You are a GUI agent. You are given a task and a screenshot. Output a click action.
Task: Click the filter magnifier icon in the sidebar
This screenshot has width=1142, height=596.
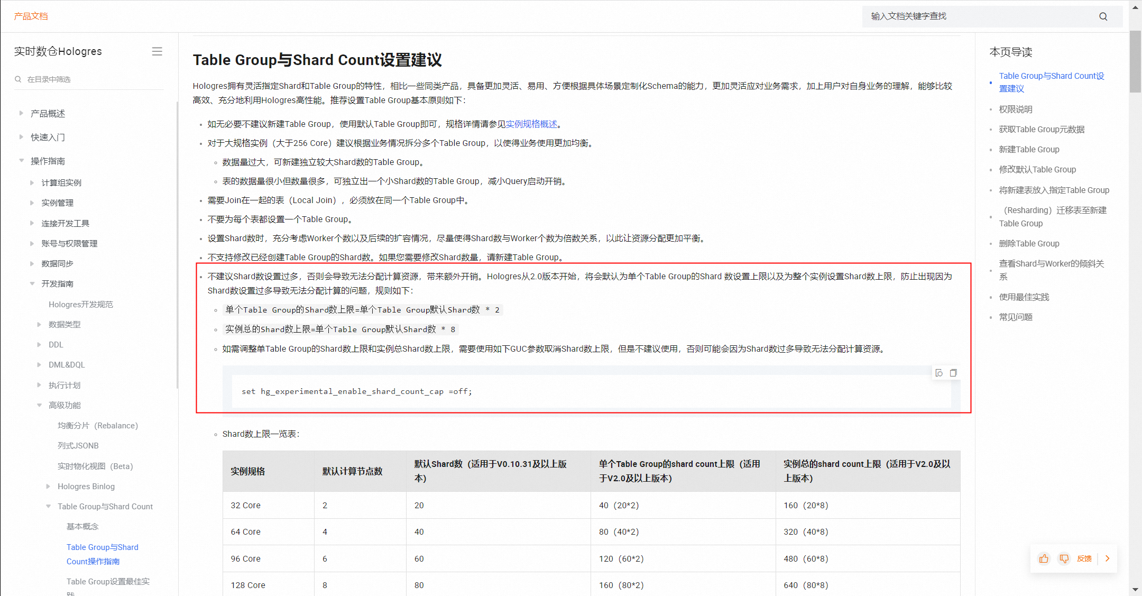click(18, 79)
